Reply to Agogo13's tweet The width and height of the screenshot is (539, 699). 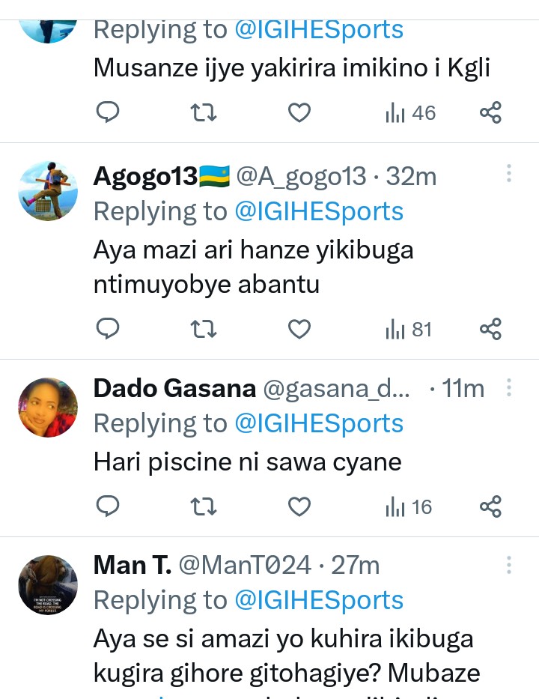click(x=109, y=329)
